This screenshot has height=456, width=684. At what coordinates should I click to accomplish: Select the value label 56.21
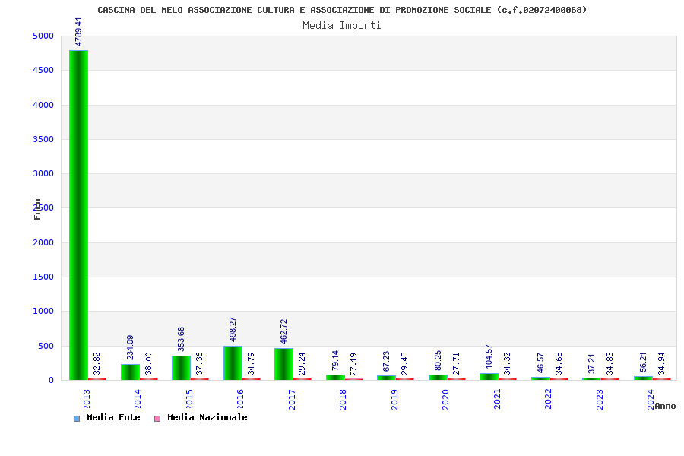click(x=643, y=363)
